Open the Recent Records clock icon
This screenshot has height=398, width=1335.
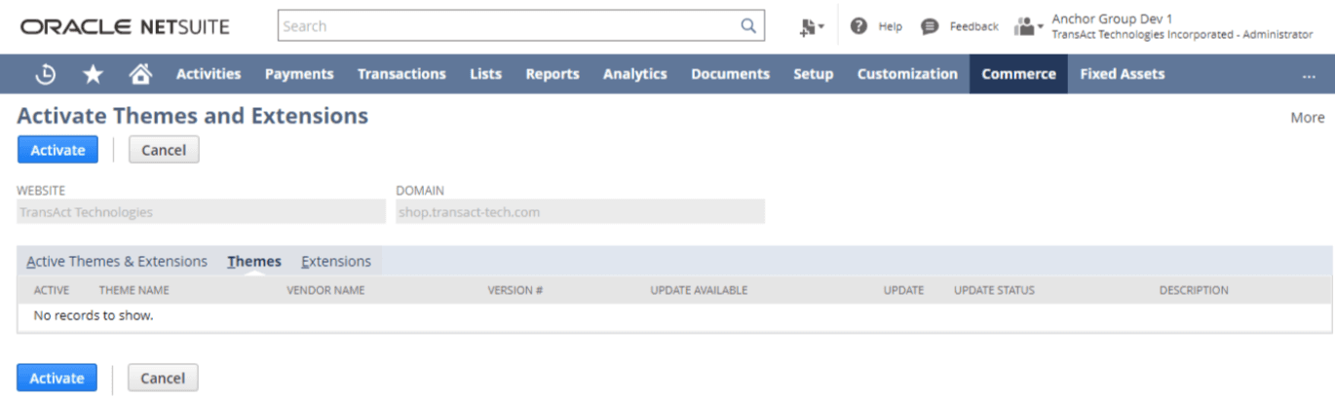(46, 74)
